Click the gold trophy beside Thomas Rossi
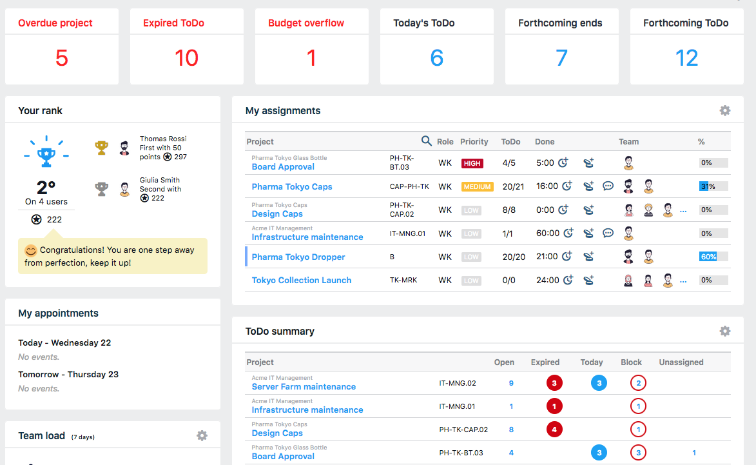The image size is (756, 465). (101, 147)
